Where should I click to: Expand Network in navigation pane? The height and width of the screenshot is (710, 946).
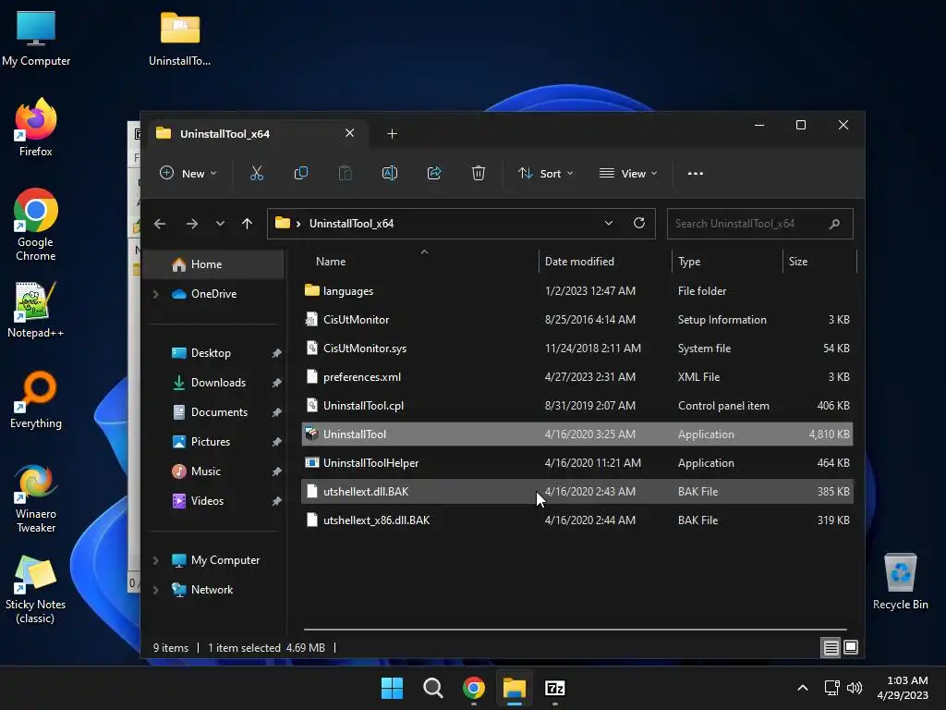155,590
